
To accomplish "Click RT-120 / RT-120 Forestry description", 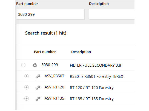I will click(92, 88).
